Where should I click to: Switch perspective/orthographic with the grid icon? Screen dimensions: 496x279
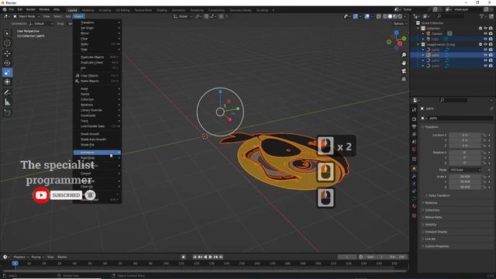click(404, 79)
